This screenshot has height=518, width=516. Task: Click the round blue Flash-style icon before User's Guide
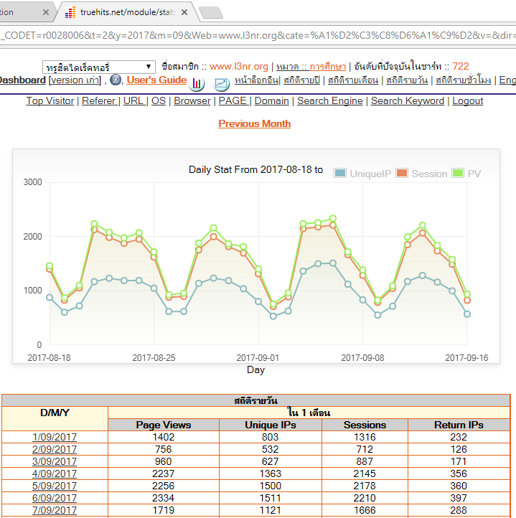(116, 80)
